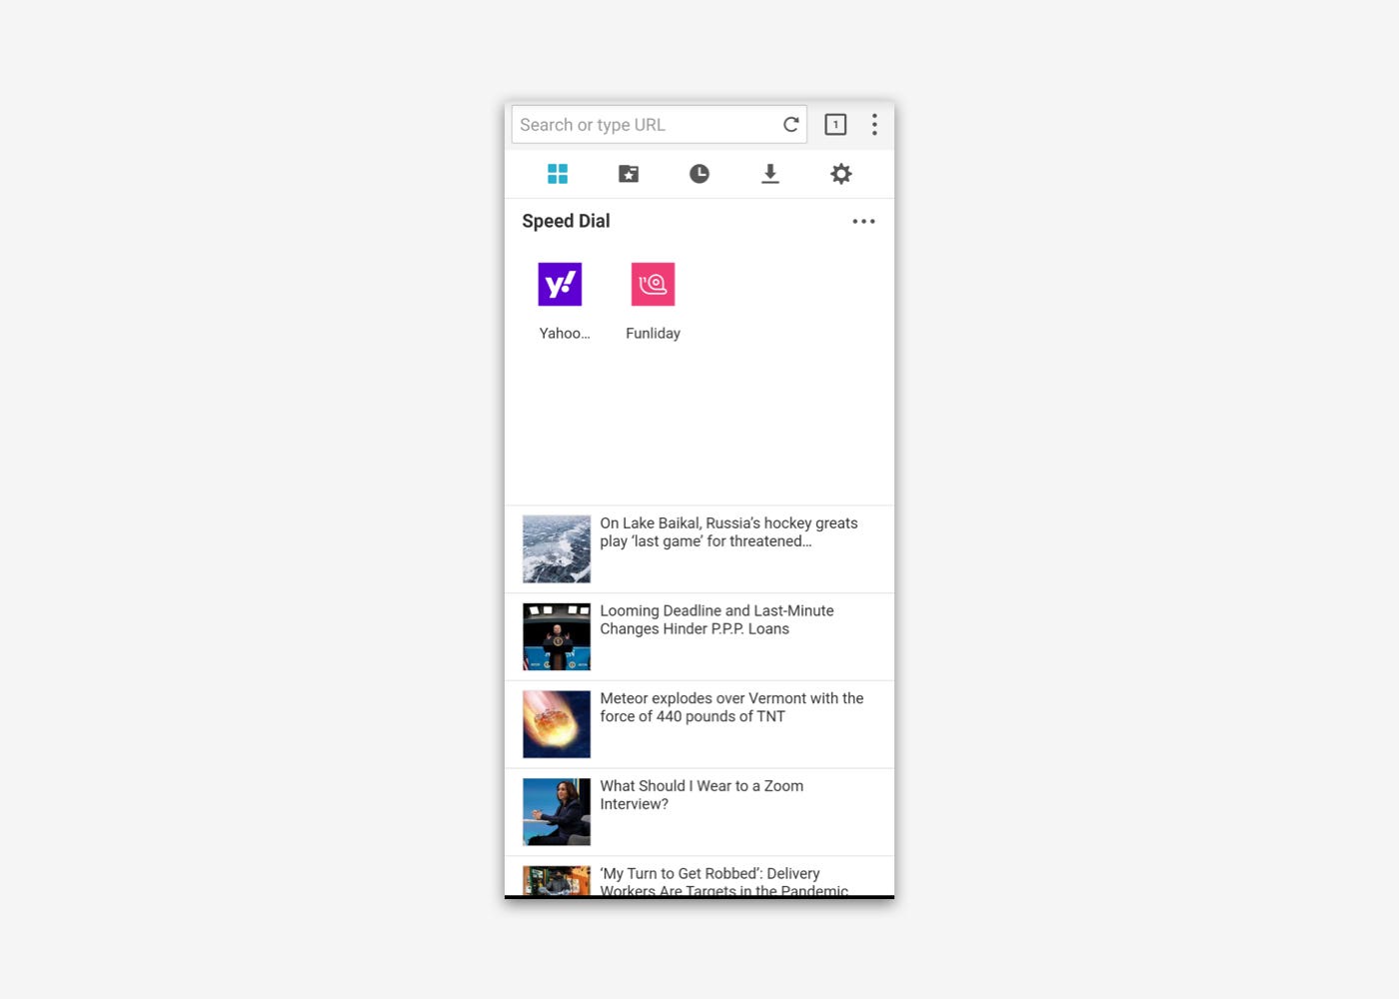Launch the Funliday speed dial icon
Viewport: 1399px width, 999px height.
(653, 284)
